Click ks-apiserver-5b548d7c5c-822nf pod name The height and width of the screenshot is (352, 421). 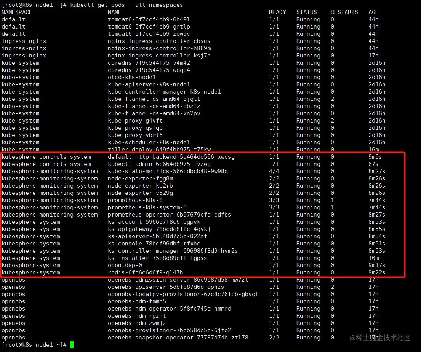pos(157,237)
